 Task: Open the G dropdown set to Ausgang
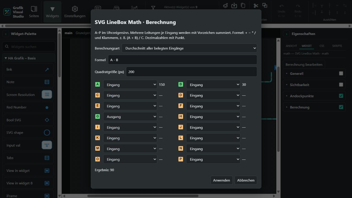(130, 117)
